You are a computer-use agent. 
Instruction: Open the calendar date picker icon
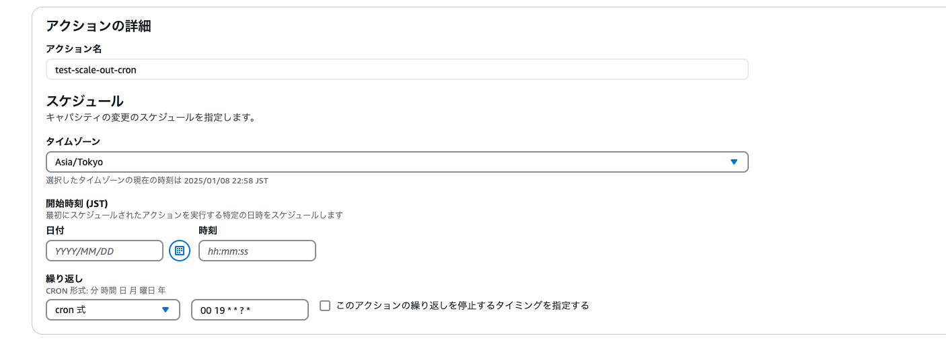click(x=180, y=251)
